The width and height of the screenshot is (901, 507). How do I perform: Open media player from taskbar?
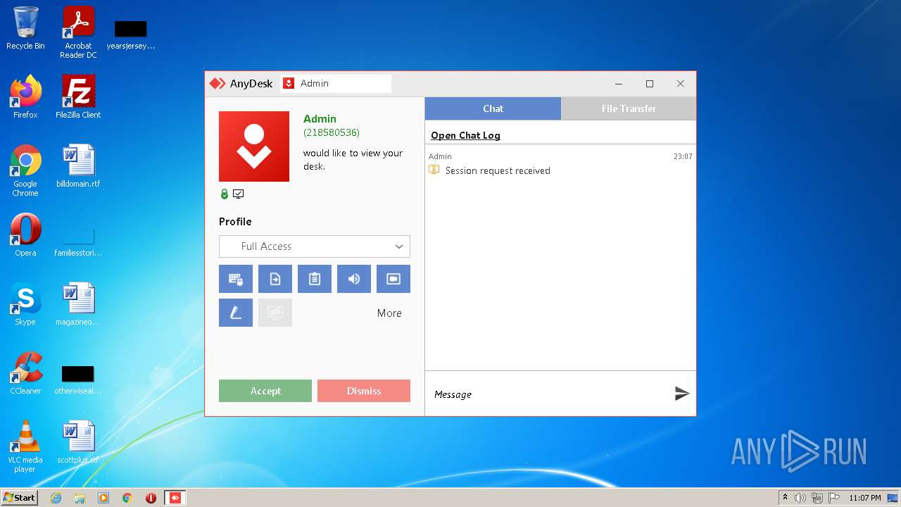[103, 498]
